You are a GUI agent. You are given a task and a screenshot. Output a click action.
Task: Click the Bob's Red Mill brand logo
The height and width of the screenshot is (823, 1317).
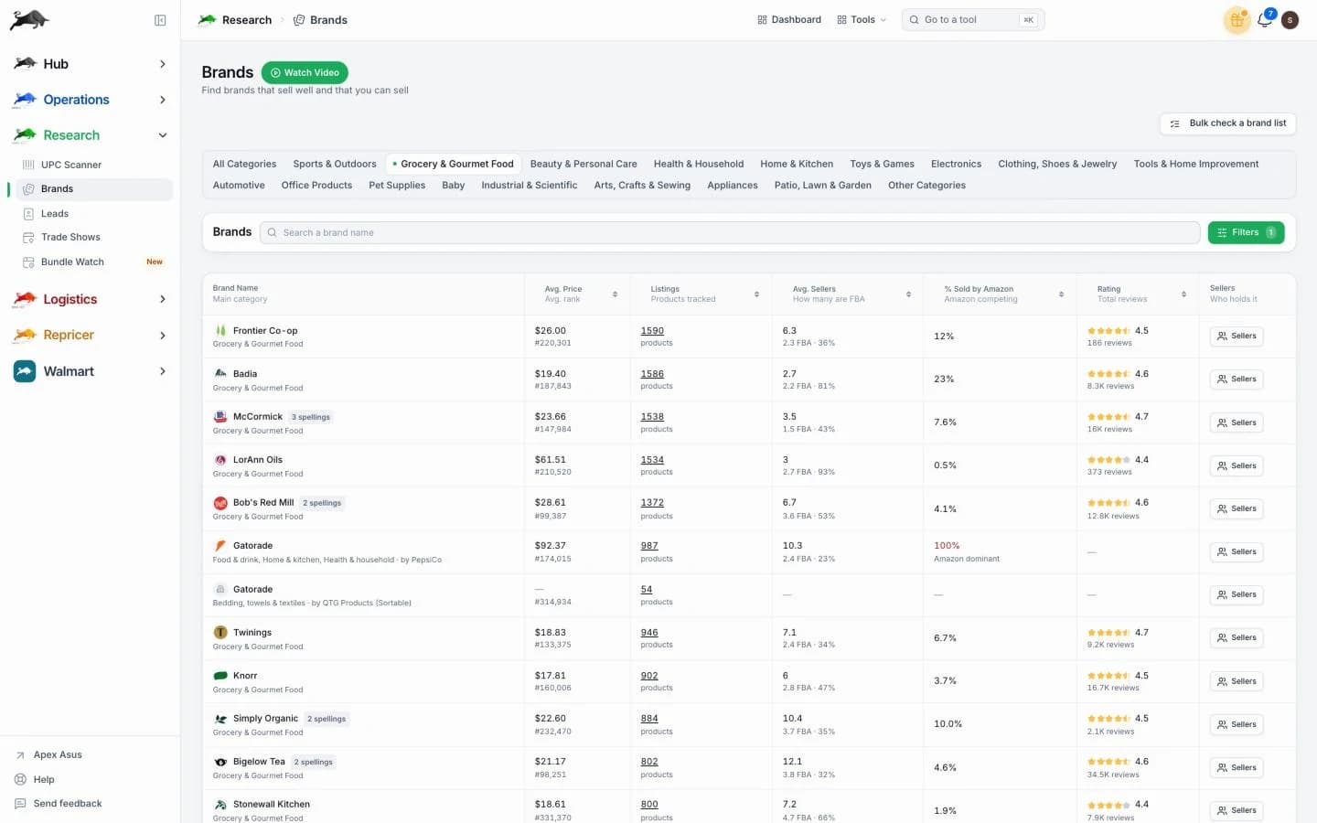point(220,503)
